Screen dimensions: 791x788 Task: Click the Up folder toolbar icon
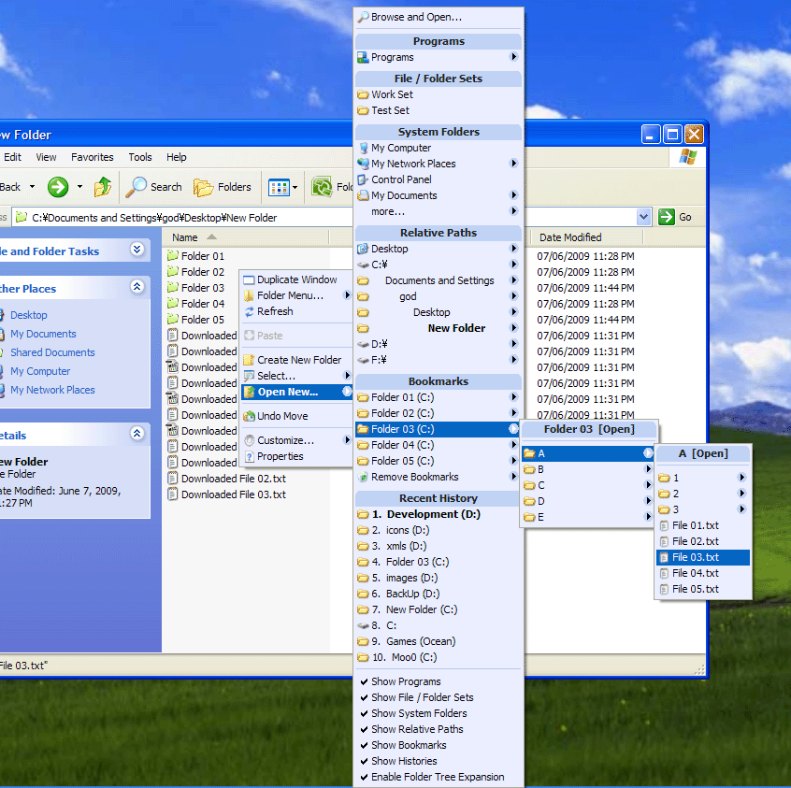click(103, 187)
